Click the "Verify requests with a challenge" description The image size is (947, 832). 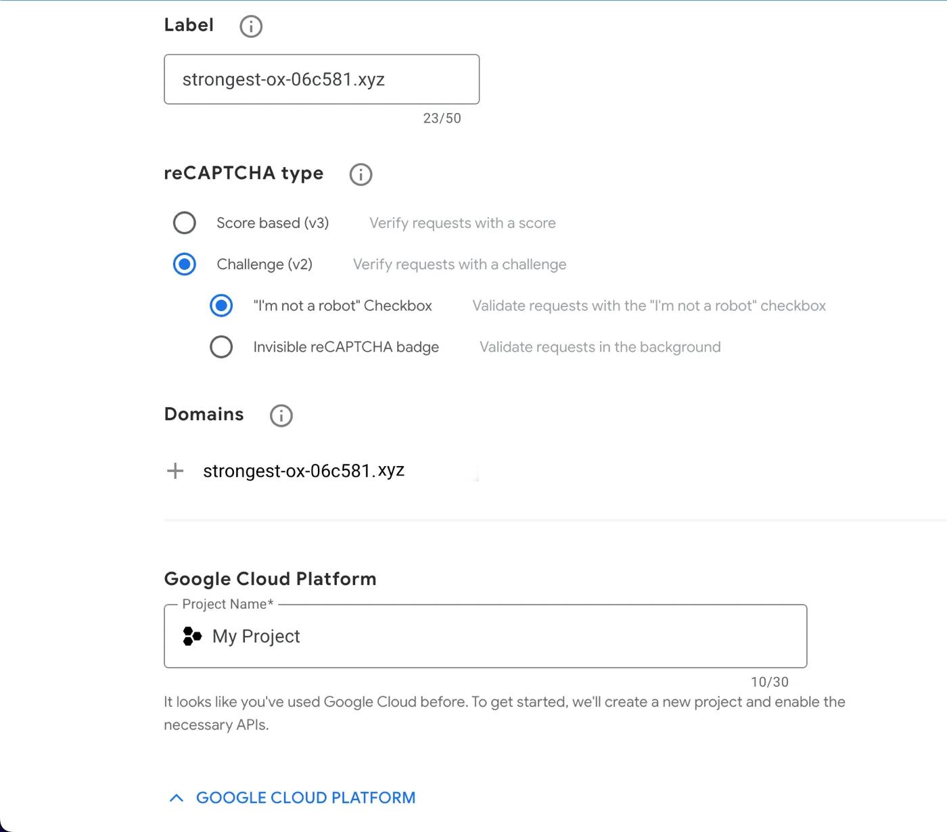pos(460,264)
